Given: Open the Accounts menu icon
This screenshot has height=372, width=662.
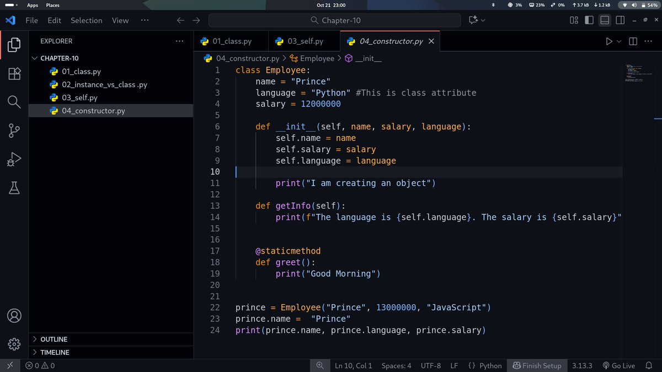Looking at the screenshot, I should tap(14, 316).
